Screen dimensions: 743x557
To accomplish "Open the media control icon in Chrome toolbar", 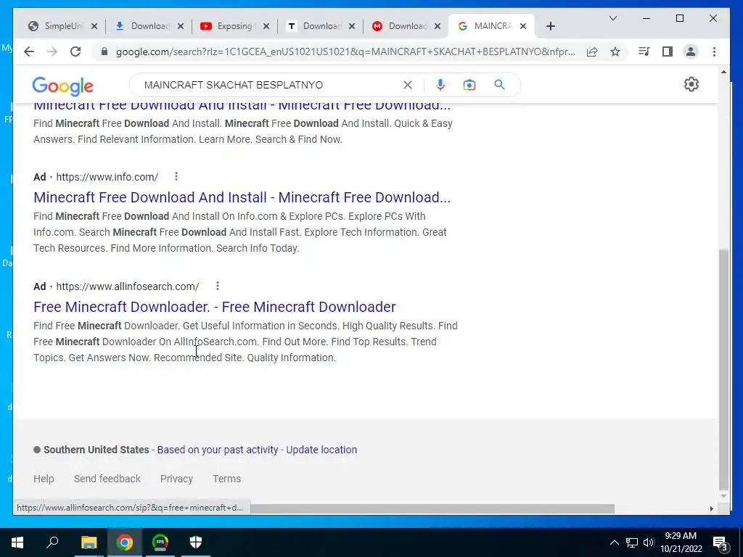I will [x=644, y=51].
